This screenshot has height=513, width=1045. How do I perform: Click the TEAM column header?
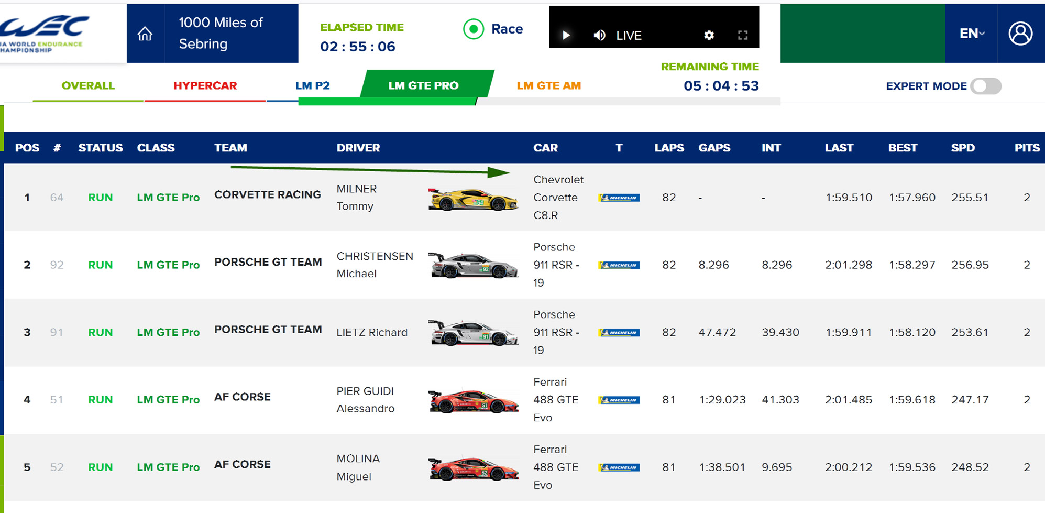click(x=230, y=148)
